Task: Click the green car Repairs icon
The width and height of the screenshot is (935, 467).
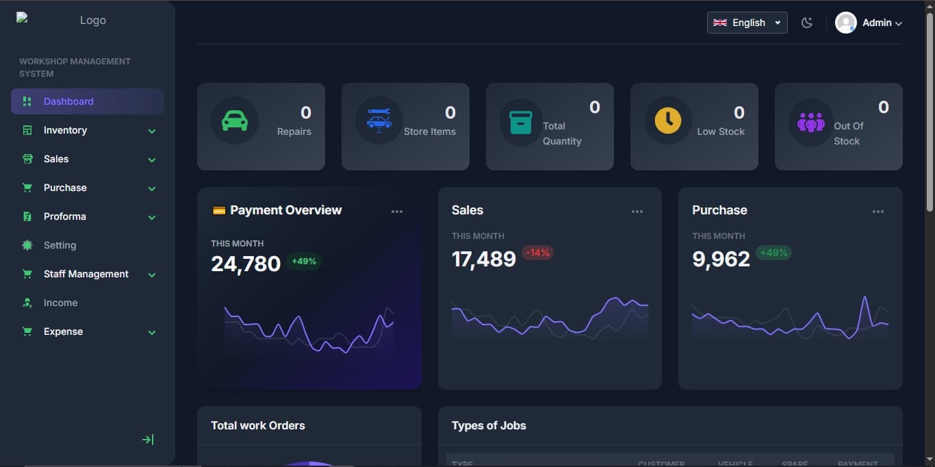Action: (x=235, y=121)
